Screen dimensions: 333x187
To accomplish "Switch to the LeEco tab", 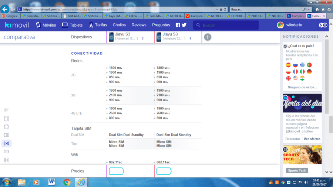I will click(134, 16).
